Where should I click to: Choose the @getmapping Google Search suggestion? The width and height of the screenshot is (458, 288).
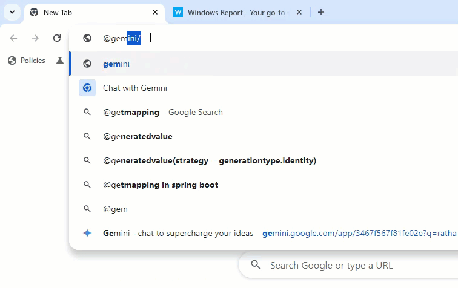265,112
